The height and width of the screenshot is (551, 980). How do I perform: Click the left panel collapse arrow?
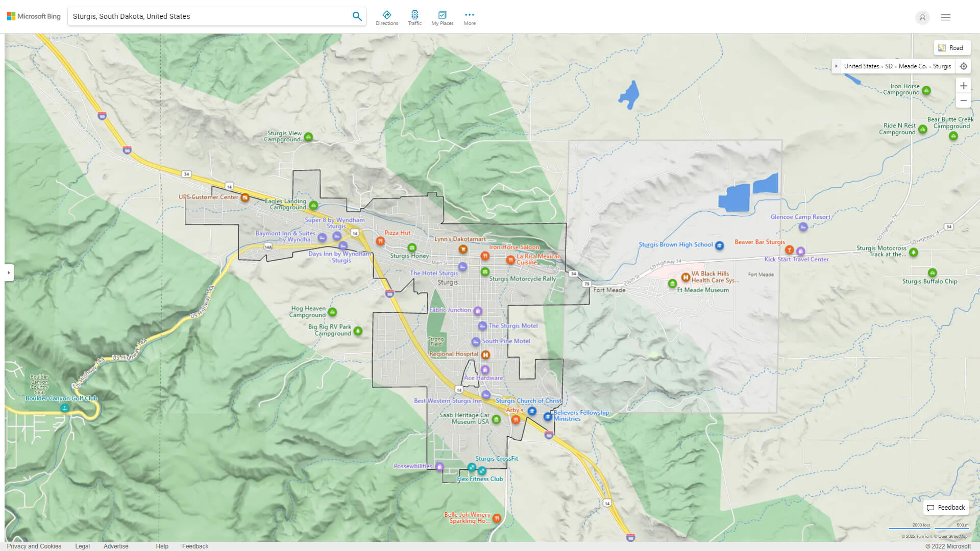point(9,272)
